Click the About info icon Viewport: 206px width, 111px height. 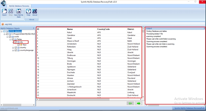tap(35, 12)
